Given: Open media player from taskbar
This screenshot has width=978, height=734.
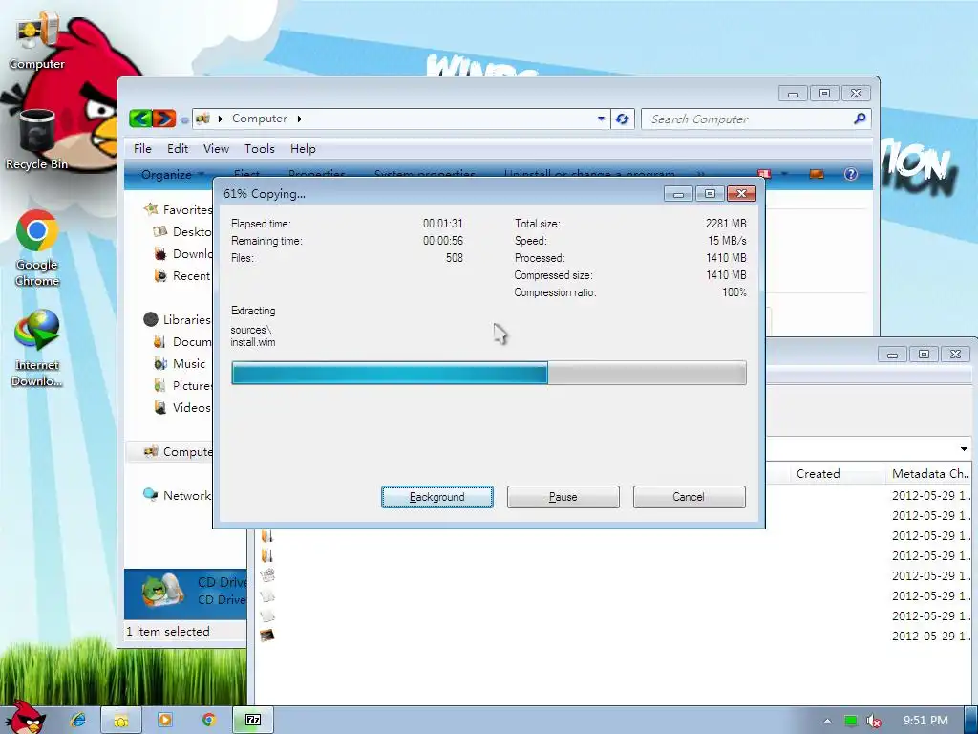Looking at the screenshot, I should coord(164,720).
